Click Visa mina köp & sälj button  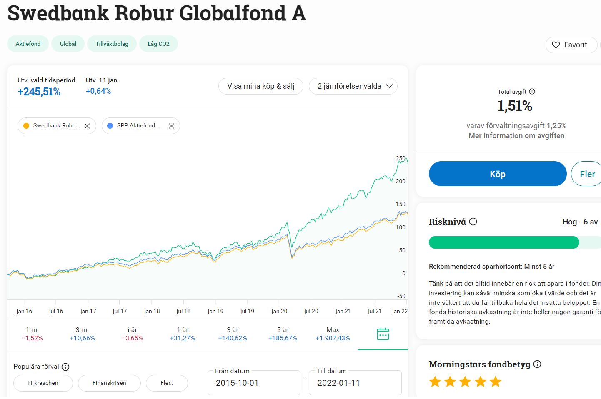point(260,86)
